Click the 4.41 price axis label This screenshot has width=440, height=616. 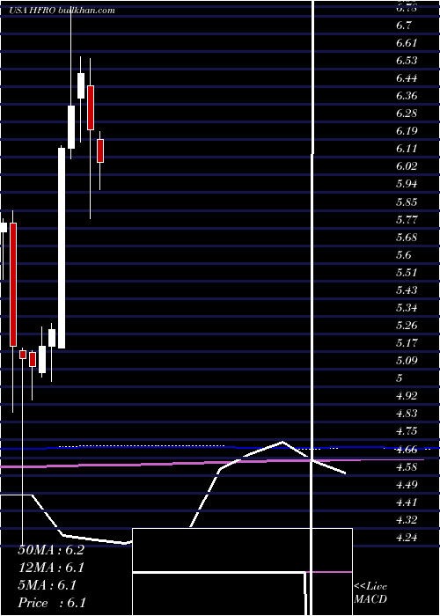407,502
